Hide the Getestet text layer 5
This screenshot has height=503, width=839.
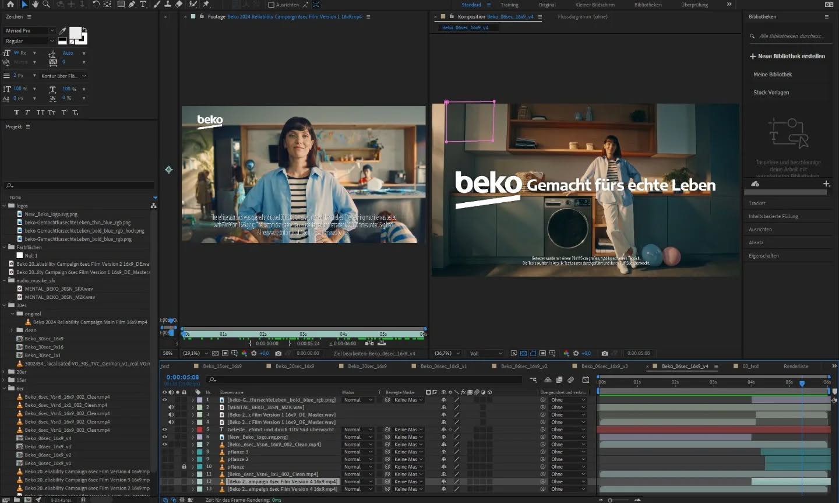pos(164,430)
